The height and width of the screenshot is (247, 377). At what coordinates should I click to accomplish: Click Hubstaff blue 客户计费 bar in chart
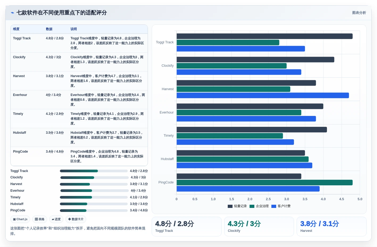pos(245,166)
